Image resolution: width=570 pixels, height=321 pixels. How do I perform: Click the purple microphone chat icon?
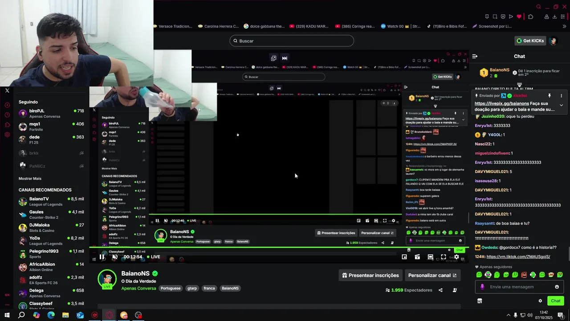coord(482,287)
